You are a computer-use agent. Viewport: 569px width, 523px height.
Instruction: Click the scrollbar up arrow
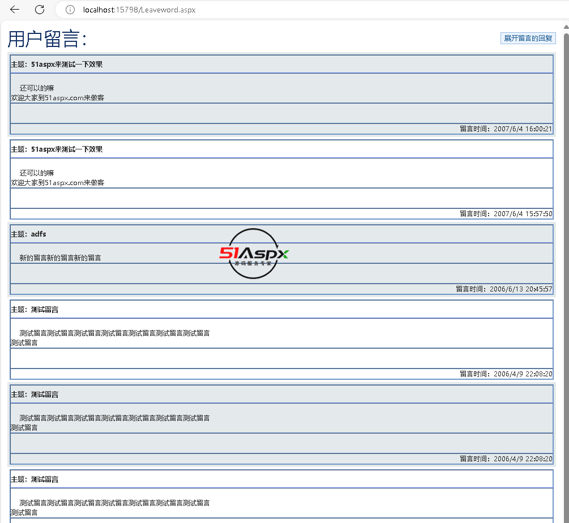[x=566, y=27]
